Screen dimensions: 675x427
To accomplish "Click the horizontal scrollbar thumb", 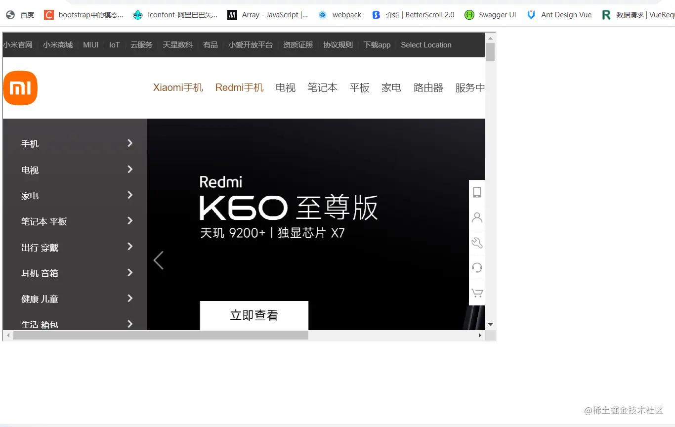I will 161,335.
